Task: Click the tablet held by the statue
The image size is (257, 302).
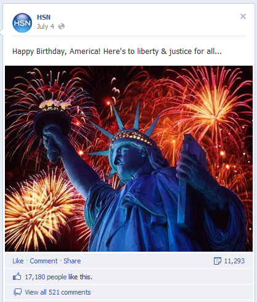Action: pos(191,176)
